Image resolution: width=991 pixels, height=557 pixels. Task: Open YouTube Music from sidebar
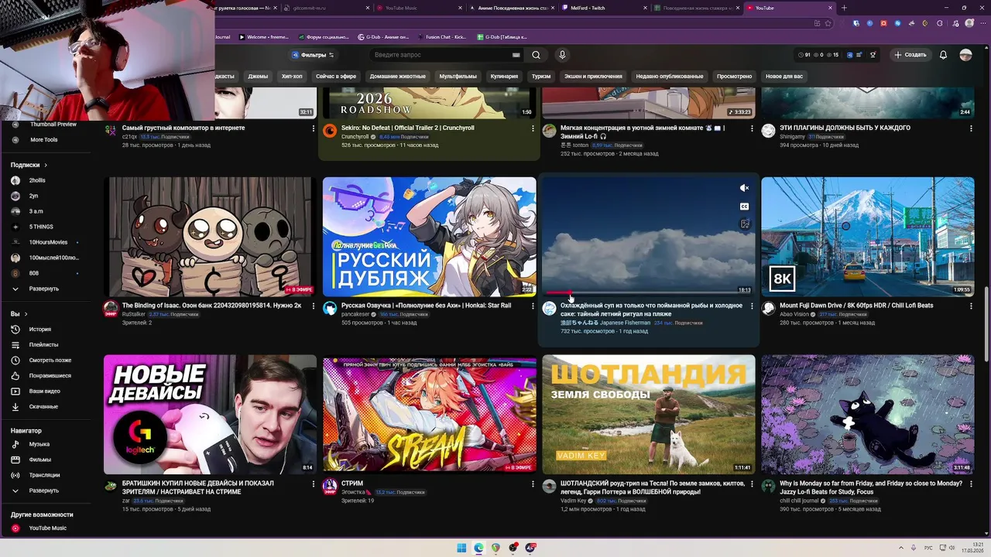(x=46, y=528)
